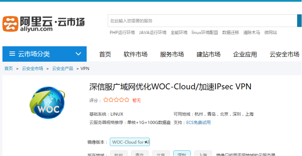
Task: Click the VPN breadcrumb text
Action: (x=85, y=69)
